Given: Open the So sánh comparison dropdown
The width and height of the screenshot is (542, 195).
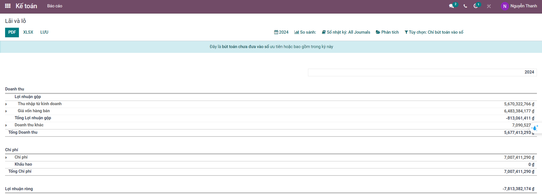Looking at the screenshot, I should [x=305, y=32].
